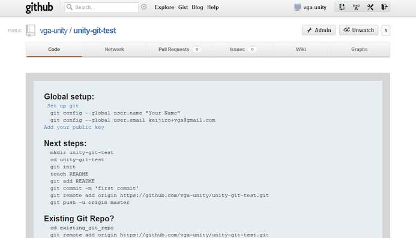
Task: Switch to the Graphs tab
Action: click(x=359, y=49)
